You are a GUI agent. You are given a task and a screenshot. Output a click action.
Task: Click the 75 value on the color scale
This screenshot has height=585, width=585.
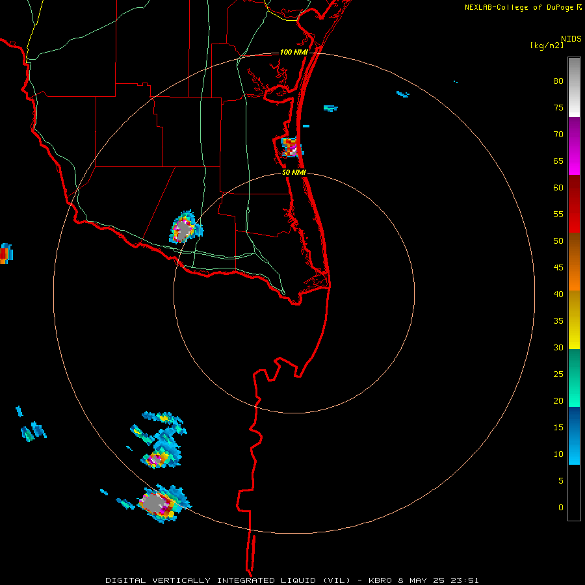tap(558, 107)
